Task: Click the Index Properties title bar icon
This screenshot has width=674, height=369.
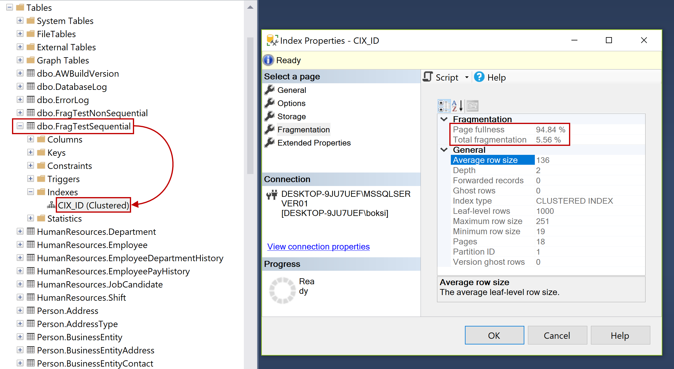Action: [272, 40]
